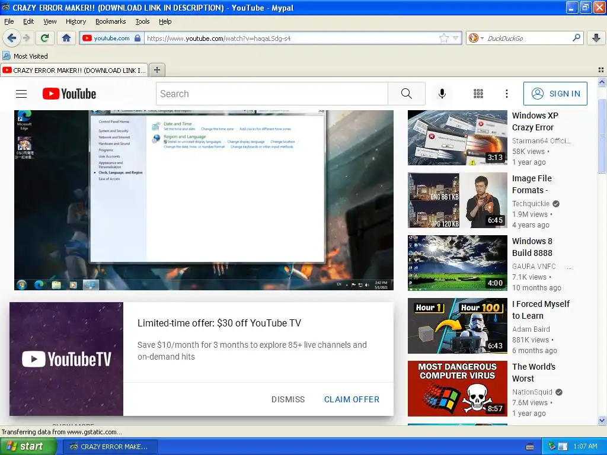This screenshot has height=455, width=607.
Task: Open the Image File Formats video thumbnail
Action: point(458,200)
